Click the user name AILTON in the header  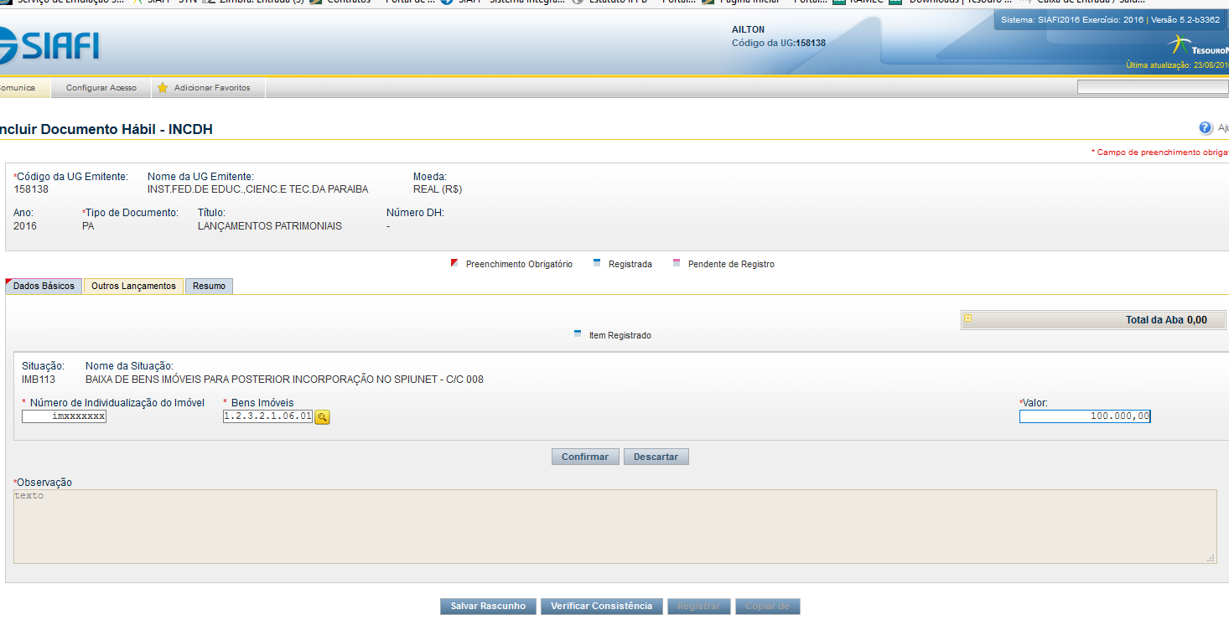point(748,29)
